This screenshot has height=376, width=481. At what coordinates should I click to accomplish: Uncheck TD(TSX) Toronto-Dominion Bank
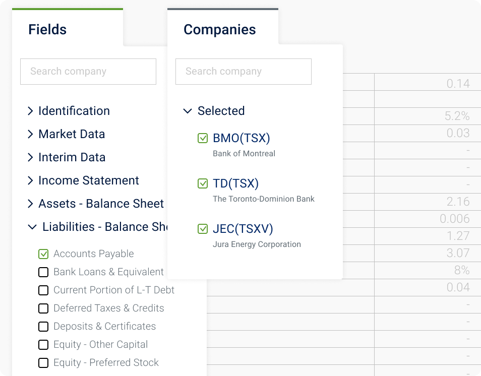[x=203, y=183]
